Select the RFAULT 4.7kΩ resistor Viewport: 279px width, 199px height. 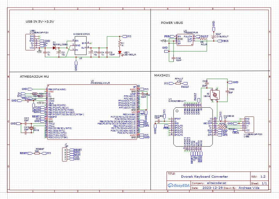pos(178,83)
